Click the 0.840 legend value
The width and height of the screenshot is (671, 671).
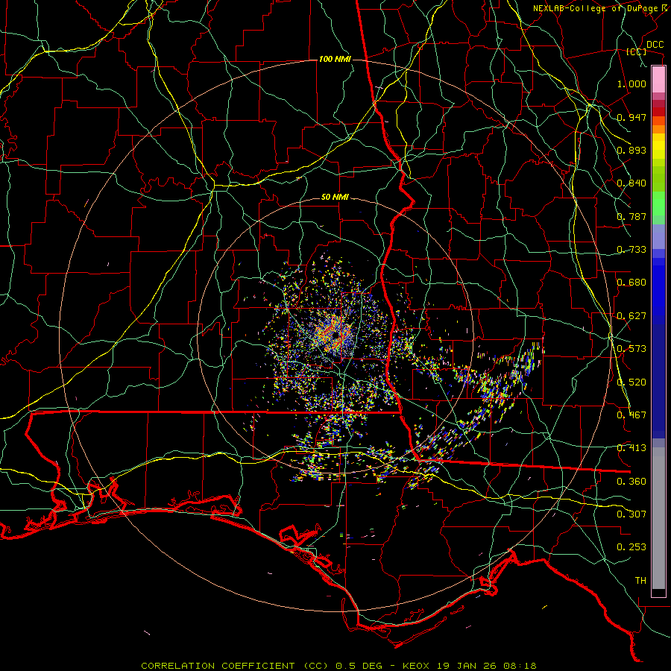pos(631,183)
